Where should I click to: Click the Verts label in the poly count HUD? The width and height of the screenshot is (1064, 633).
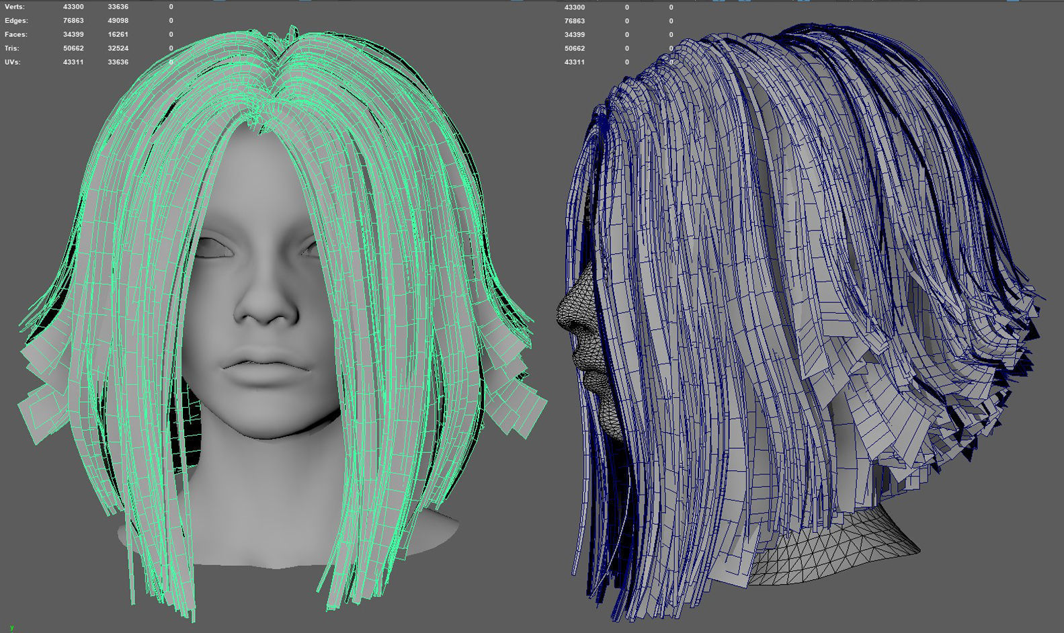tap(15, 7)
